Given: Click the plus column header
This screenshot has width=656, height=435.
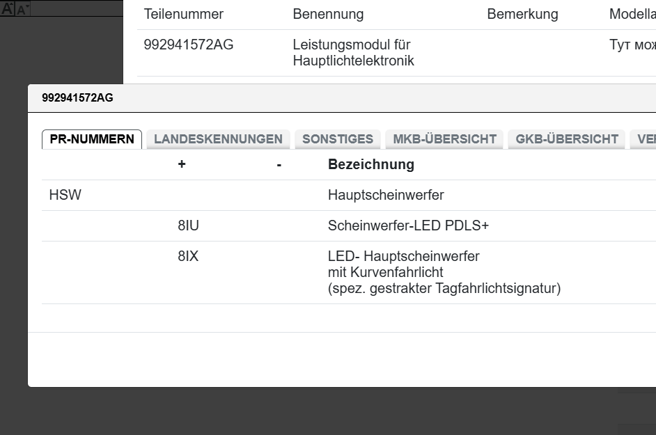Looking at the screenshot, I should click(x=182, y=165).
